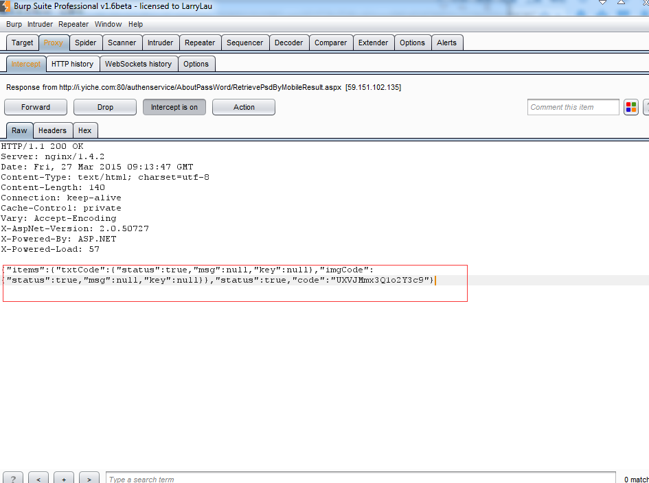
Task: Click the search term input field
Action: (x=361, y=479)
